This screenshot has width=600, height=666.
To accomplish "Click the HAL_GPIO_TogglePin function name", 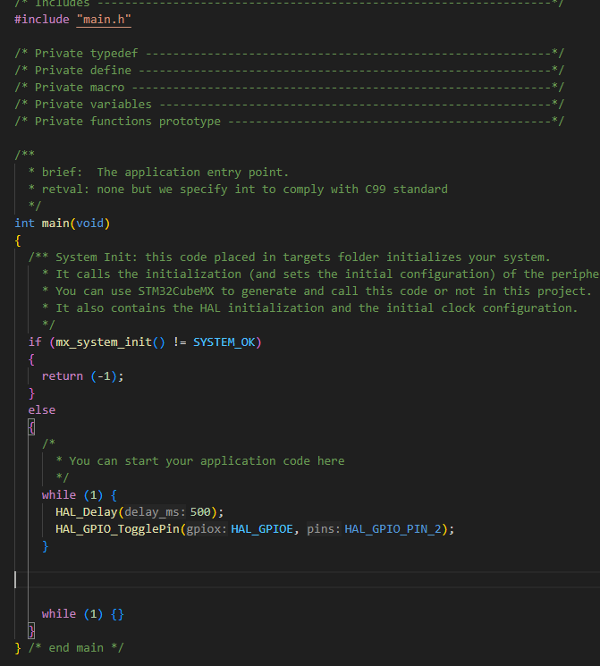I will [117, 529].
